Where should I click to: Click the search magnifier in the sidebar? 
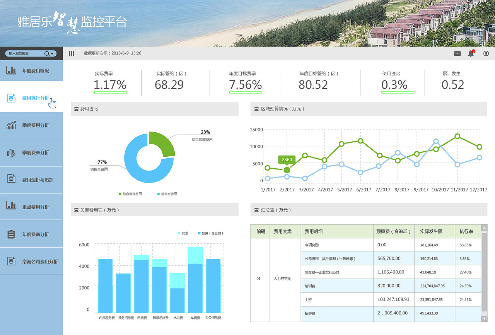click(x=47, y=53)
